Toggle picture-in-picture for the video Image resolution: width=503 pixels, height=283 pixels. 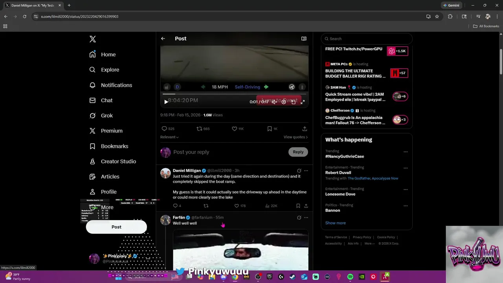(293, 102)
